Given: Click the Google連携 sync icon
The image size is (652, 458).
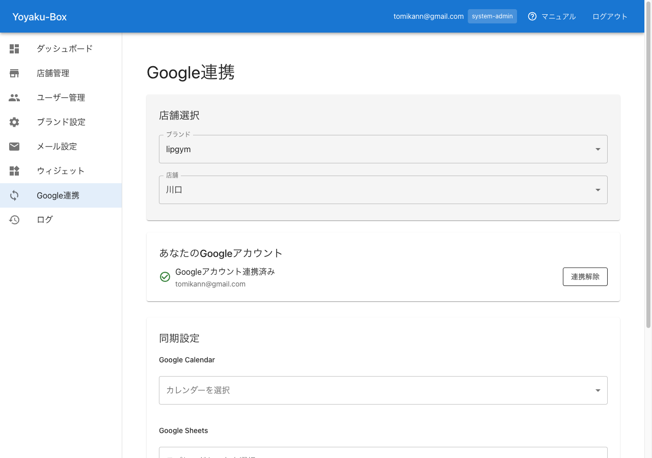Looking at the screenshot, I should tap(14, 195).
